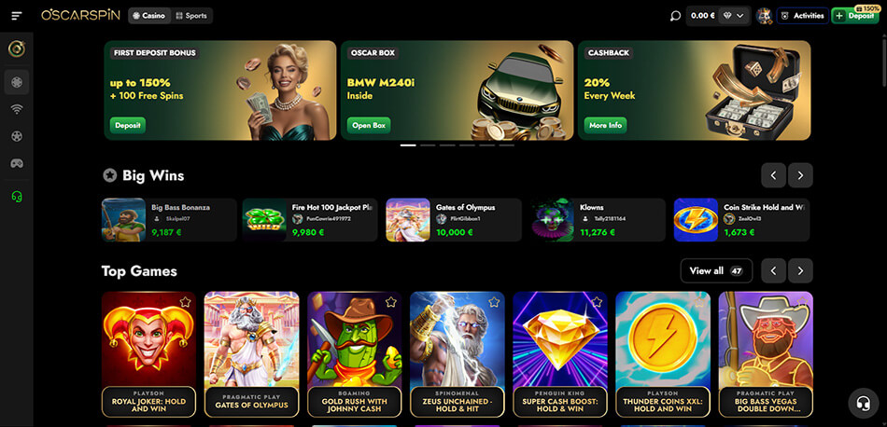Viewport: 887px width, 427px height.
Task: Open the Gates of Olympus game thumbnail
Action: tap(251, 354)
